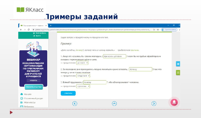Go up with the up arrow circle

point(114,104)
